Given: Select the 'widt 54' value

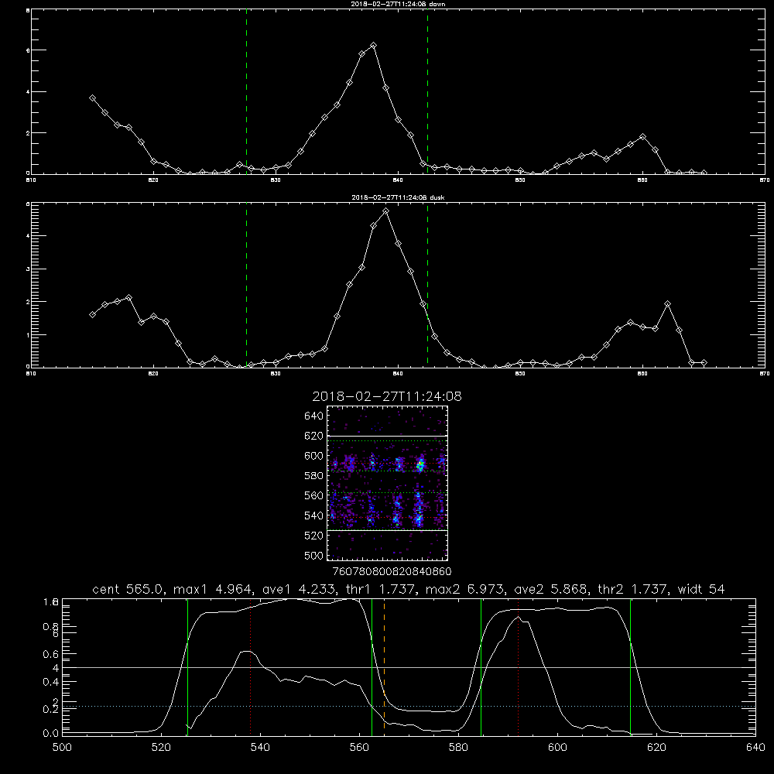Looking at the screenshot, I should pyautogui.click(x=701, y=589).
